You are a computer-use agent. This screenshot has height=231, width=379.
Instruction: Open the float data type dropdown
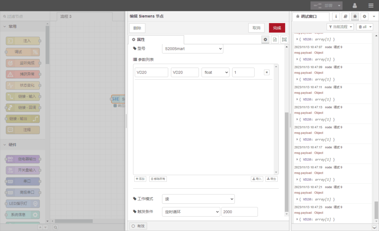(215, 72)
